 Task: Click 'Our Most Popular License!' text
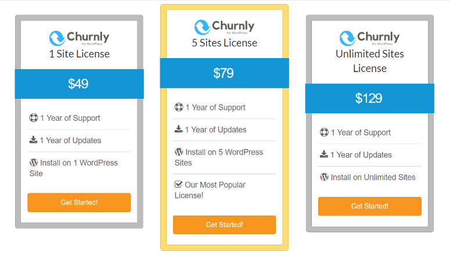pos(210,190)
